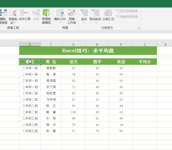Screen dimensions: 172x150
Task: Select the 数学 header cell
Action: click(97, 62)
